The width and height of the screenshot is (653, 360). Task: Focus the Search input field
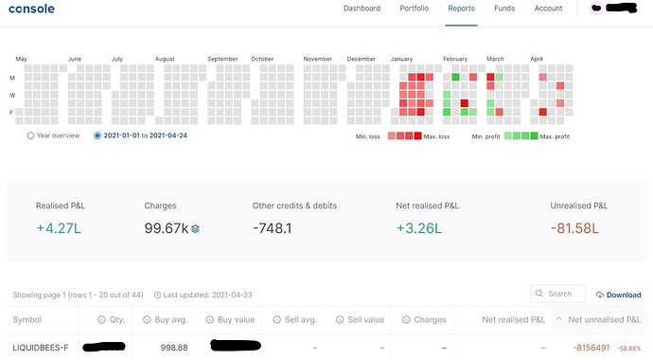click(558, 294)
